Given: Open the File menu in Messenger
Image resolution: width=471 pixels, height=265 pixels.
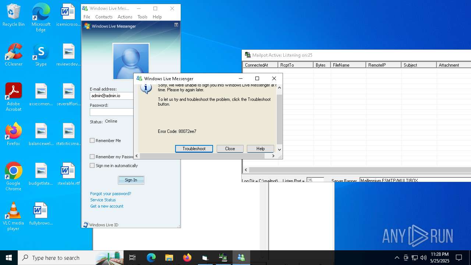Looking at the screenshot, I should 87,17.
